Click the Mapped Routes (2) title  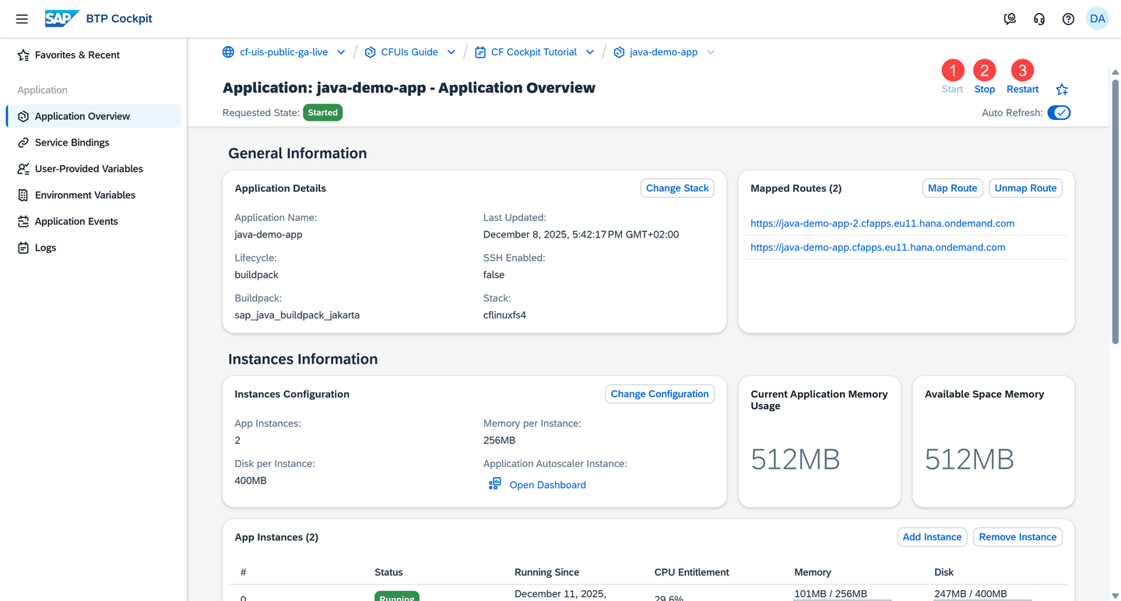point(796,188)
